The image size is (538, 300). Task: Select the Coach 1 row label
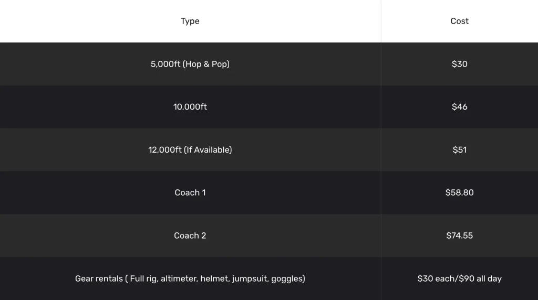[x=190, y=192]
